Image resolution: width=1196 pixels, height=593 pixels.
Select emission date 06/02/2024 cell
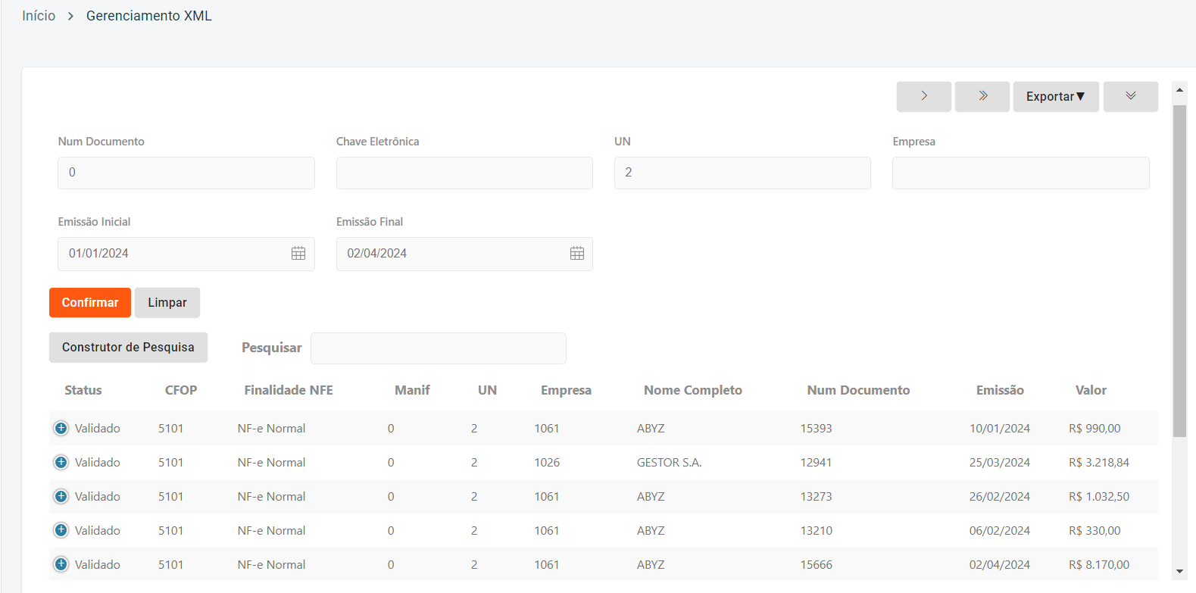(x=1000, y=531)
